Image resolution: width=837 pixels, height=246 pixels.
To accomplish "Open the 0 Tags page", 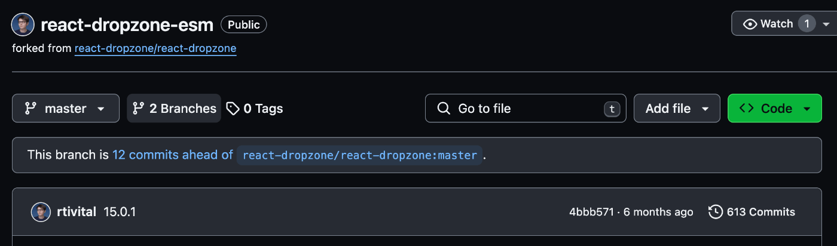I will 255,109.
